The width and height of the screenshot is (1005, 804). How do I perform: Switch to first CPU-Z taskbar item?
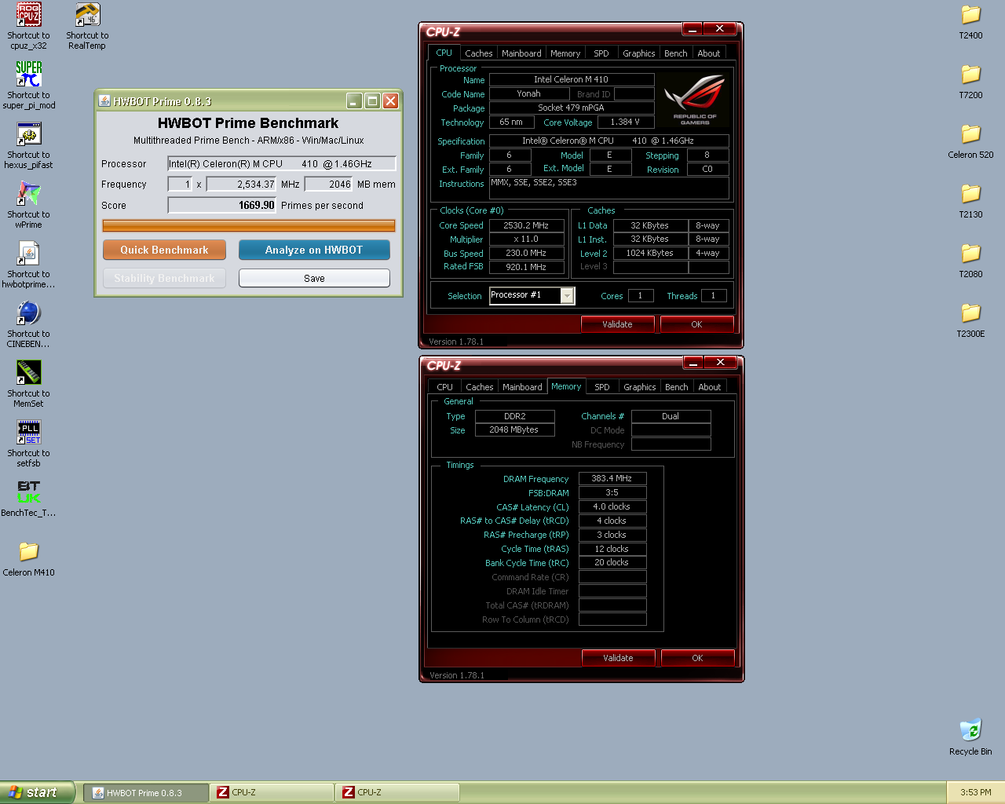272,793
